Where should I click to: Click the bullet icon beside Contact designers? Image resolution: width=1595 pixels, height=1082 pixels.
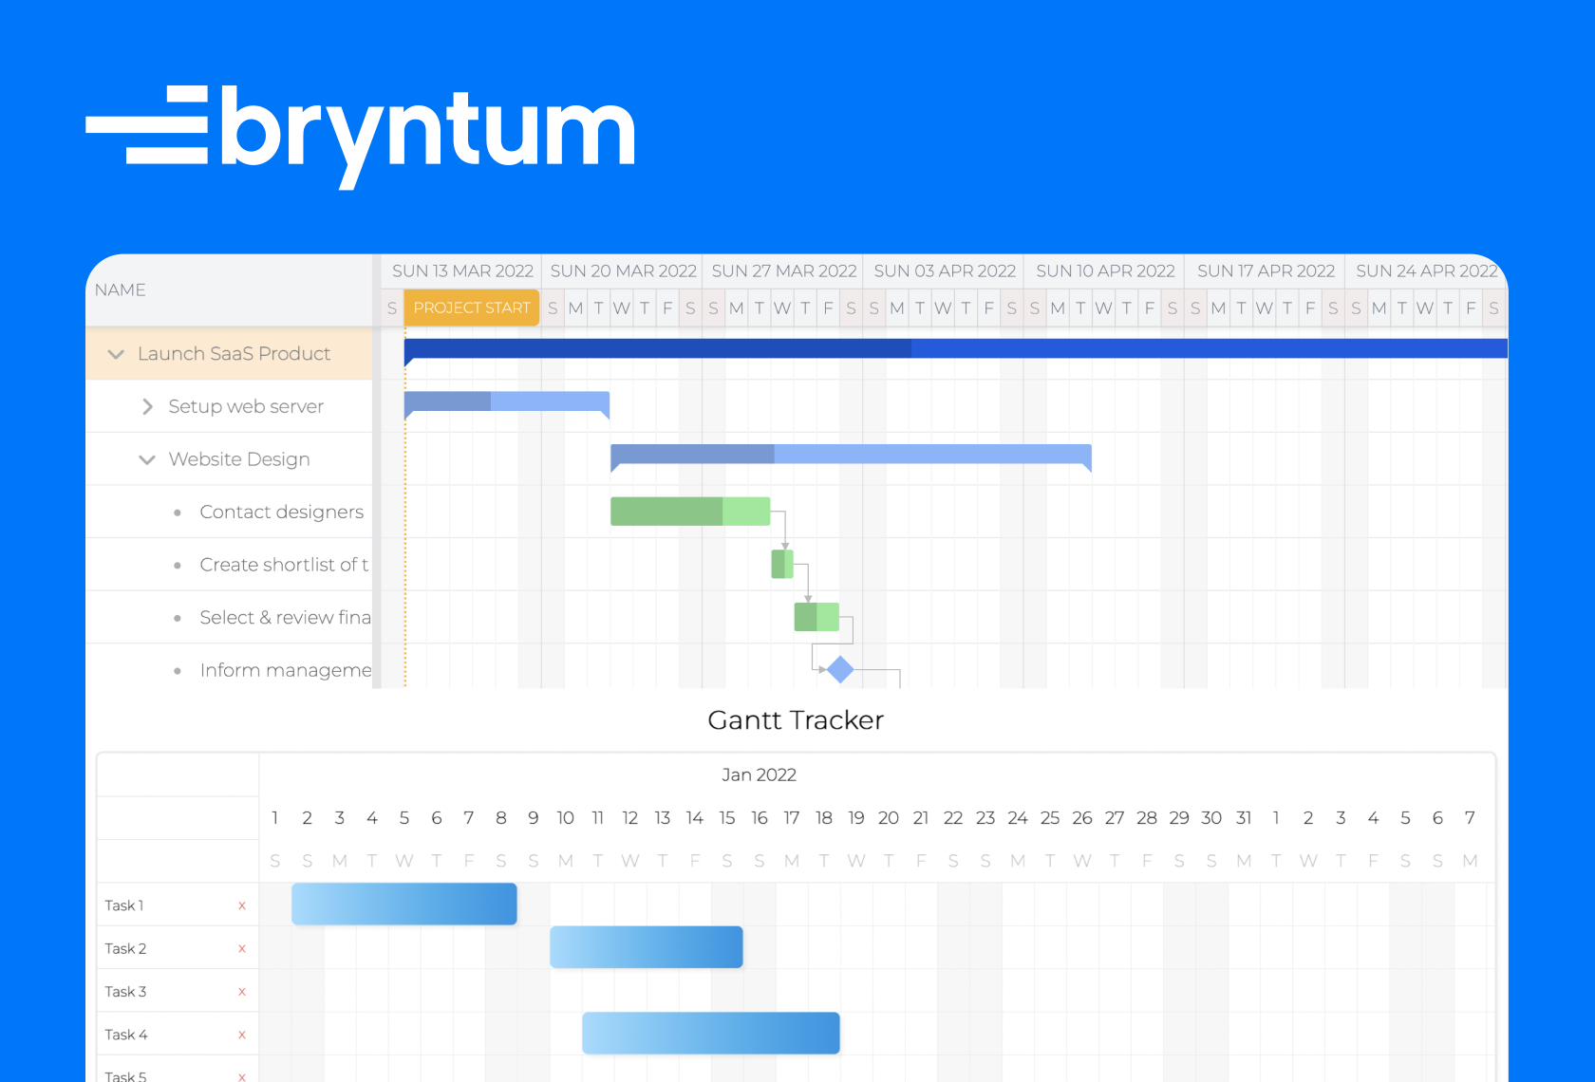pyautogui.click(x=178, y=512)
